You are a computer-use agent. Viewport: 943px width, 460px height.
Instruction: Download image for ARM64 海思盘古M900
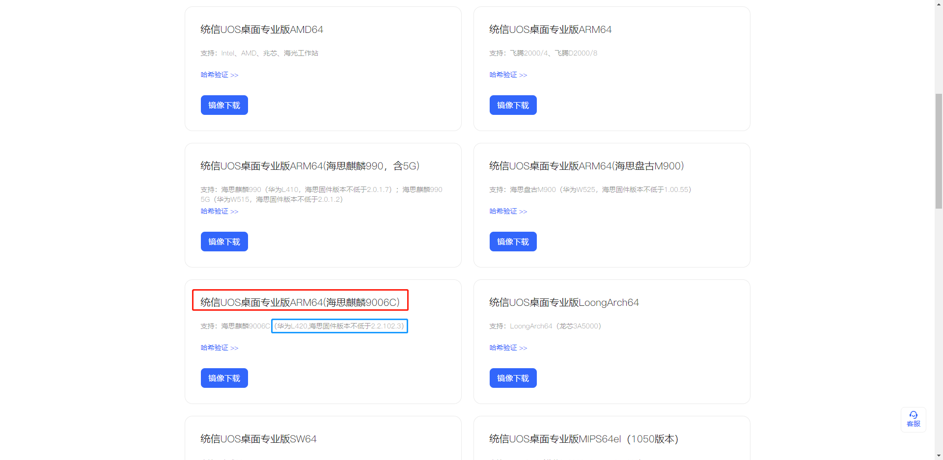[x=513, y=242]
